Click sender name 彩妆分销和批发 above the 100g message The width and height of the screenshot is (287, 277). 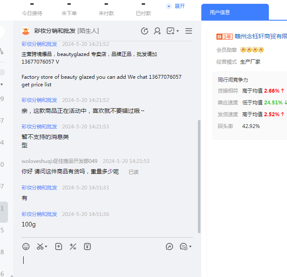click(x=39, y=214)
